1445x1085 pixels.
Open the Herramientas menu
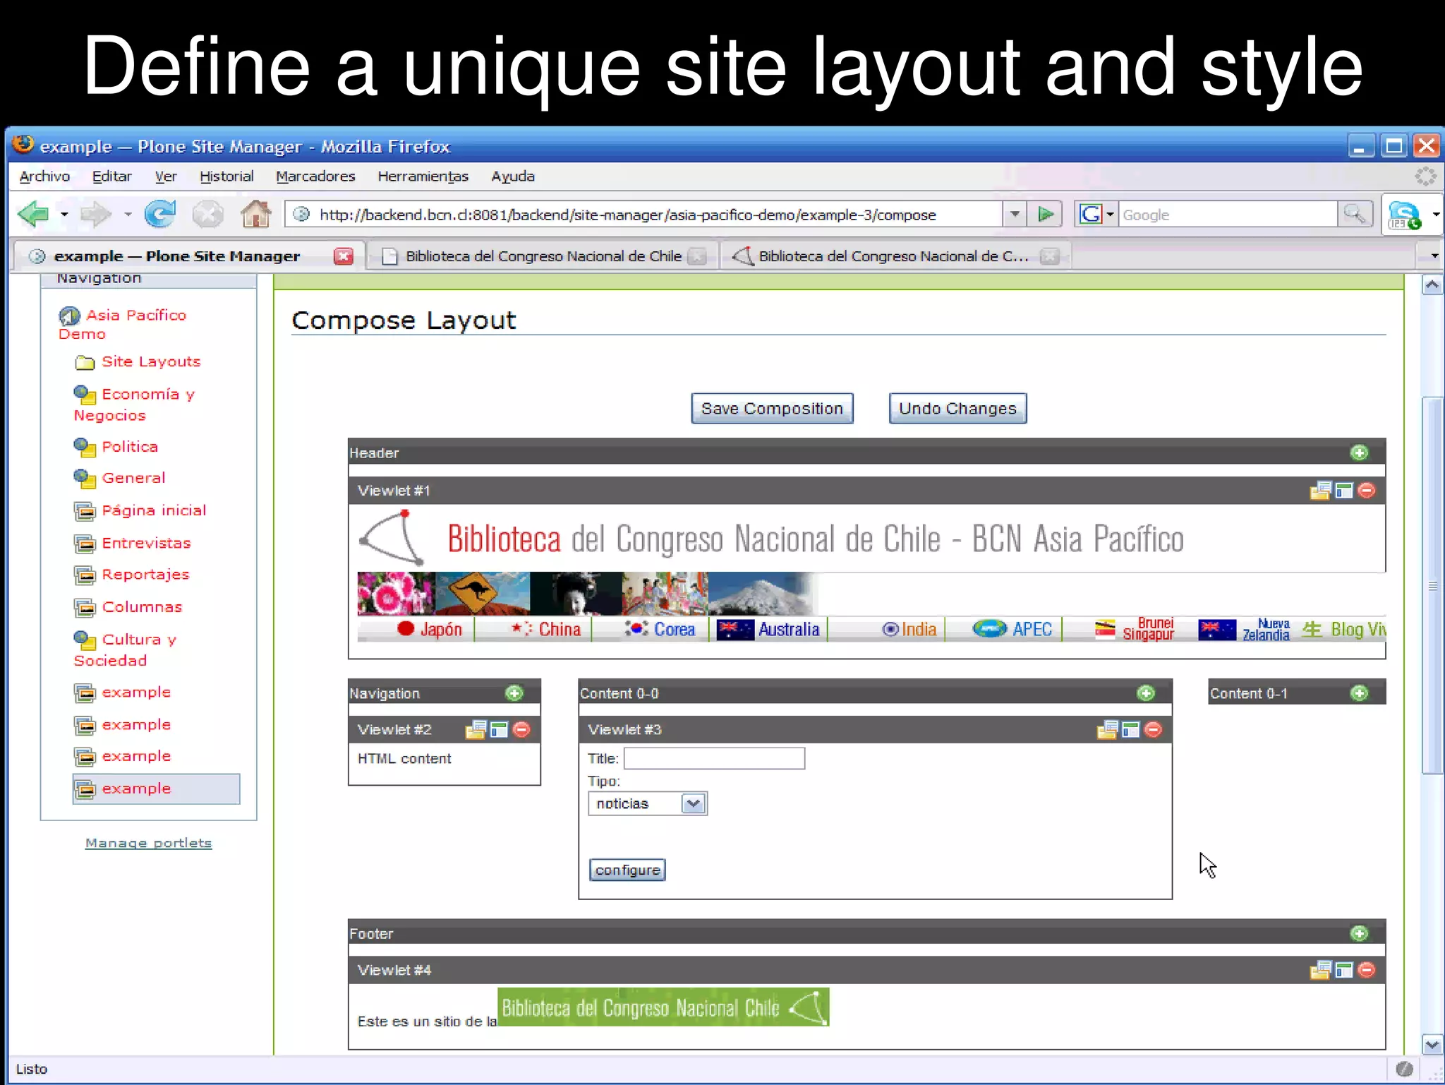click(x=423, y=176)
